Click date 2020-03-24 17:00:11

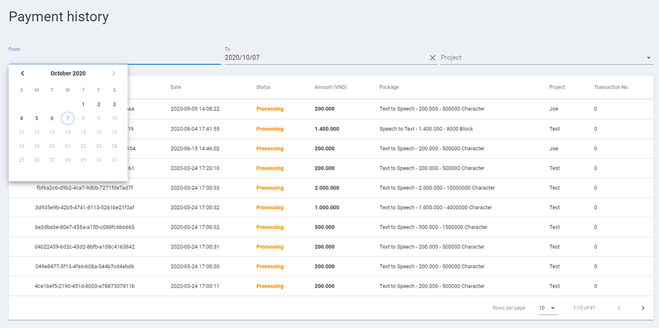click(195, 286)
